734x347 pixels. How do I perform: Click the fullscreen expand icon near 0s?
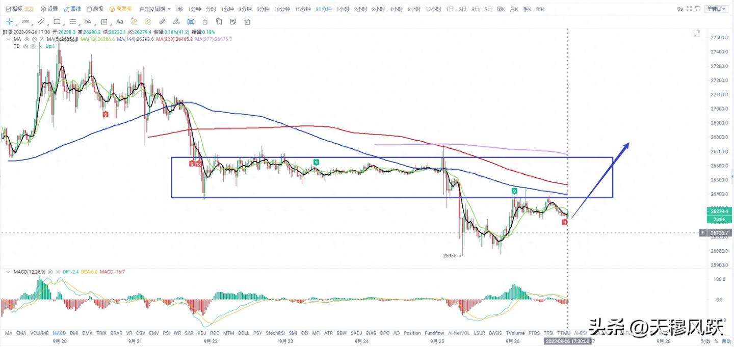pyautogui.click(x=689, y=9)
